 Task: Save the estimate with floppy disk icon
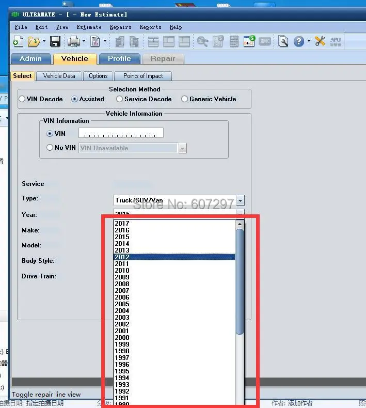tap(55, 41)
